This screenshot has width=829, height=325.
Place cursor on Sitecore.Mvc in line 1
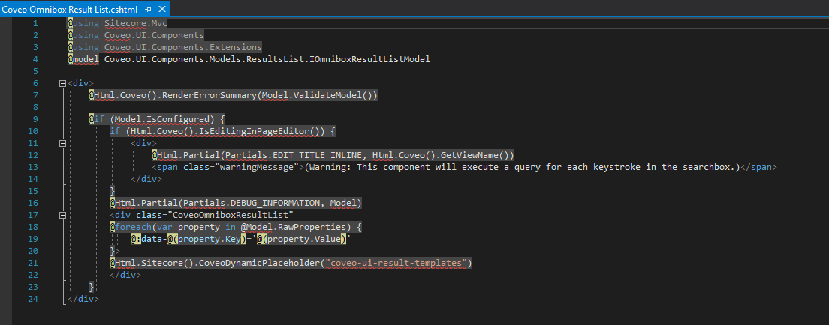coord(136,23)
